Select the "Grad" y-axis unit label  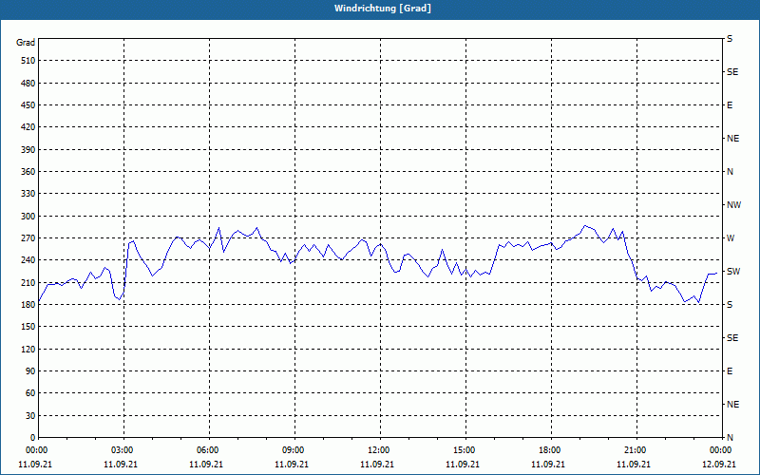(x=26, y=43)
